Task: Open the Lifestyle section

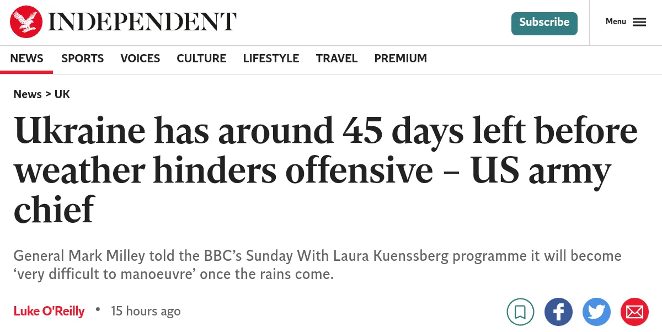Action: tap(271, 58)
